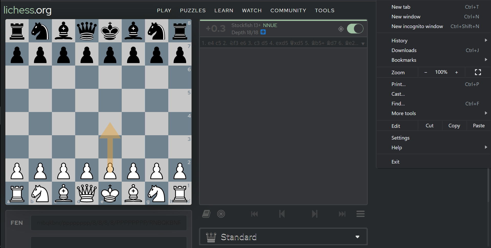Click the Copy button
This screenshot has height=248, width=491.
pyautogui.click(x=454, y=126)
